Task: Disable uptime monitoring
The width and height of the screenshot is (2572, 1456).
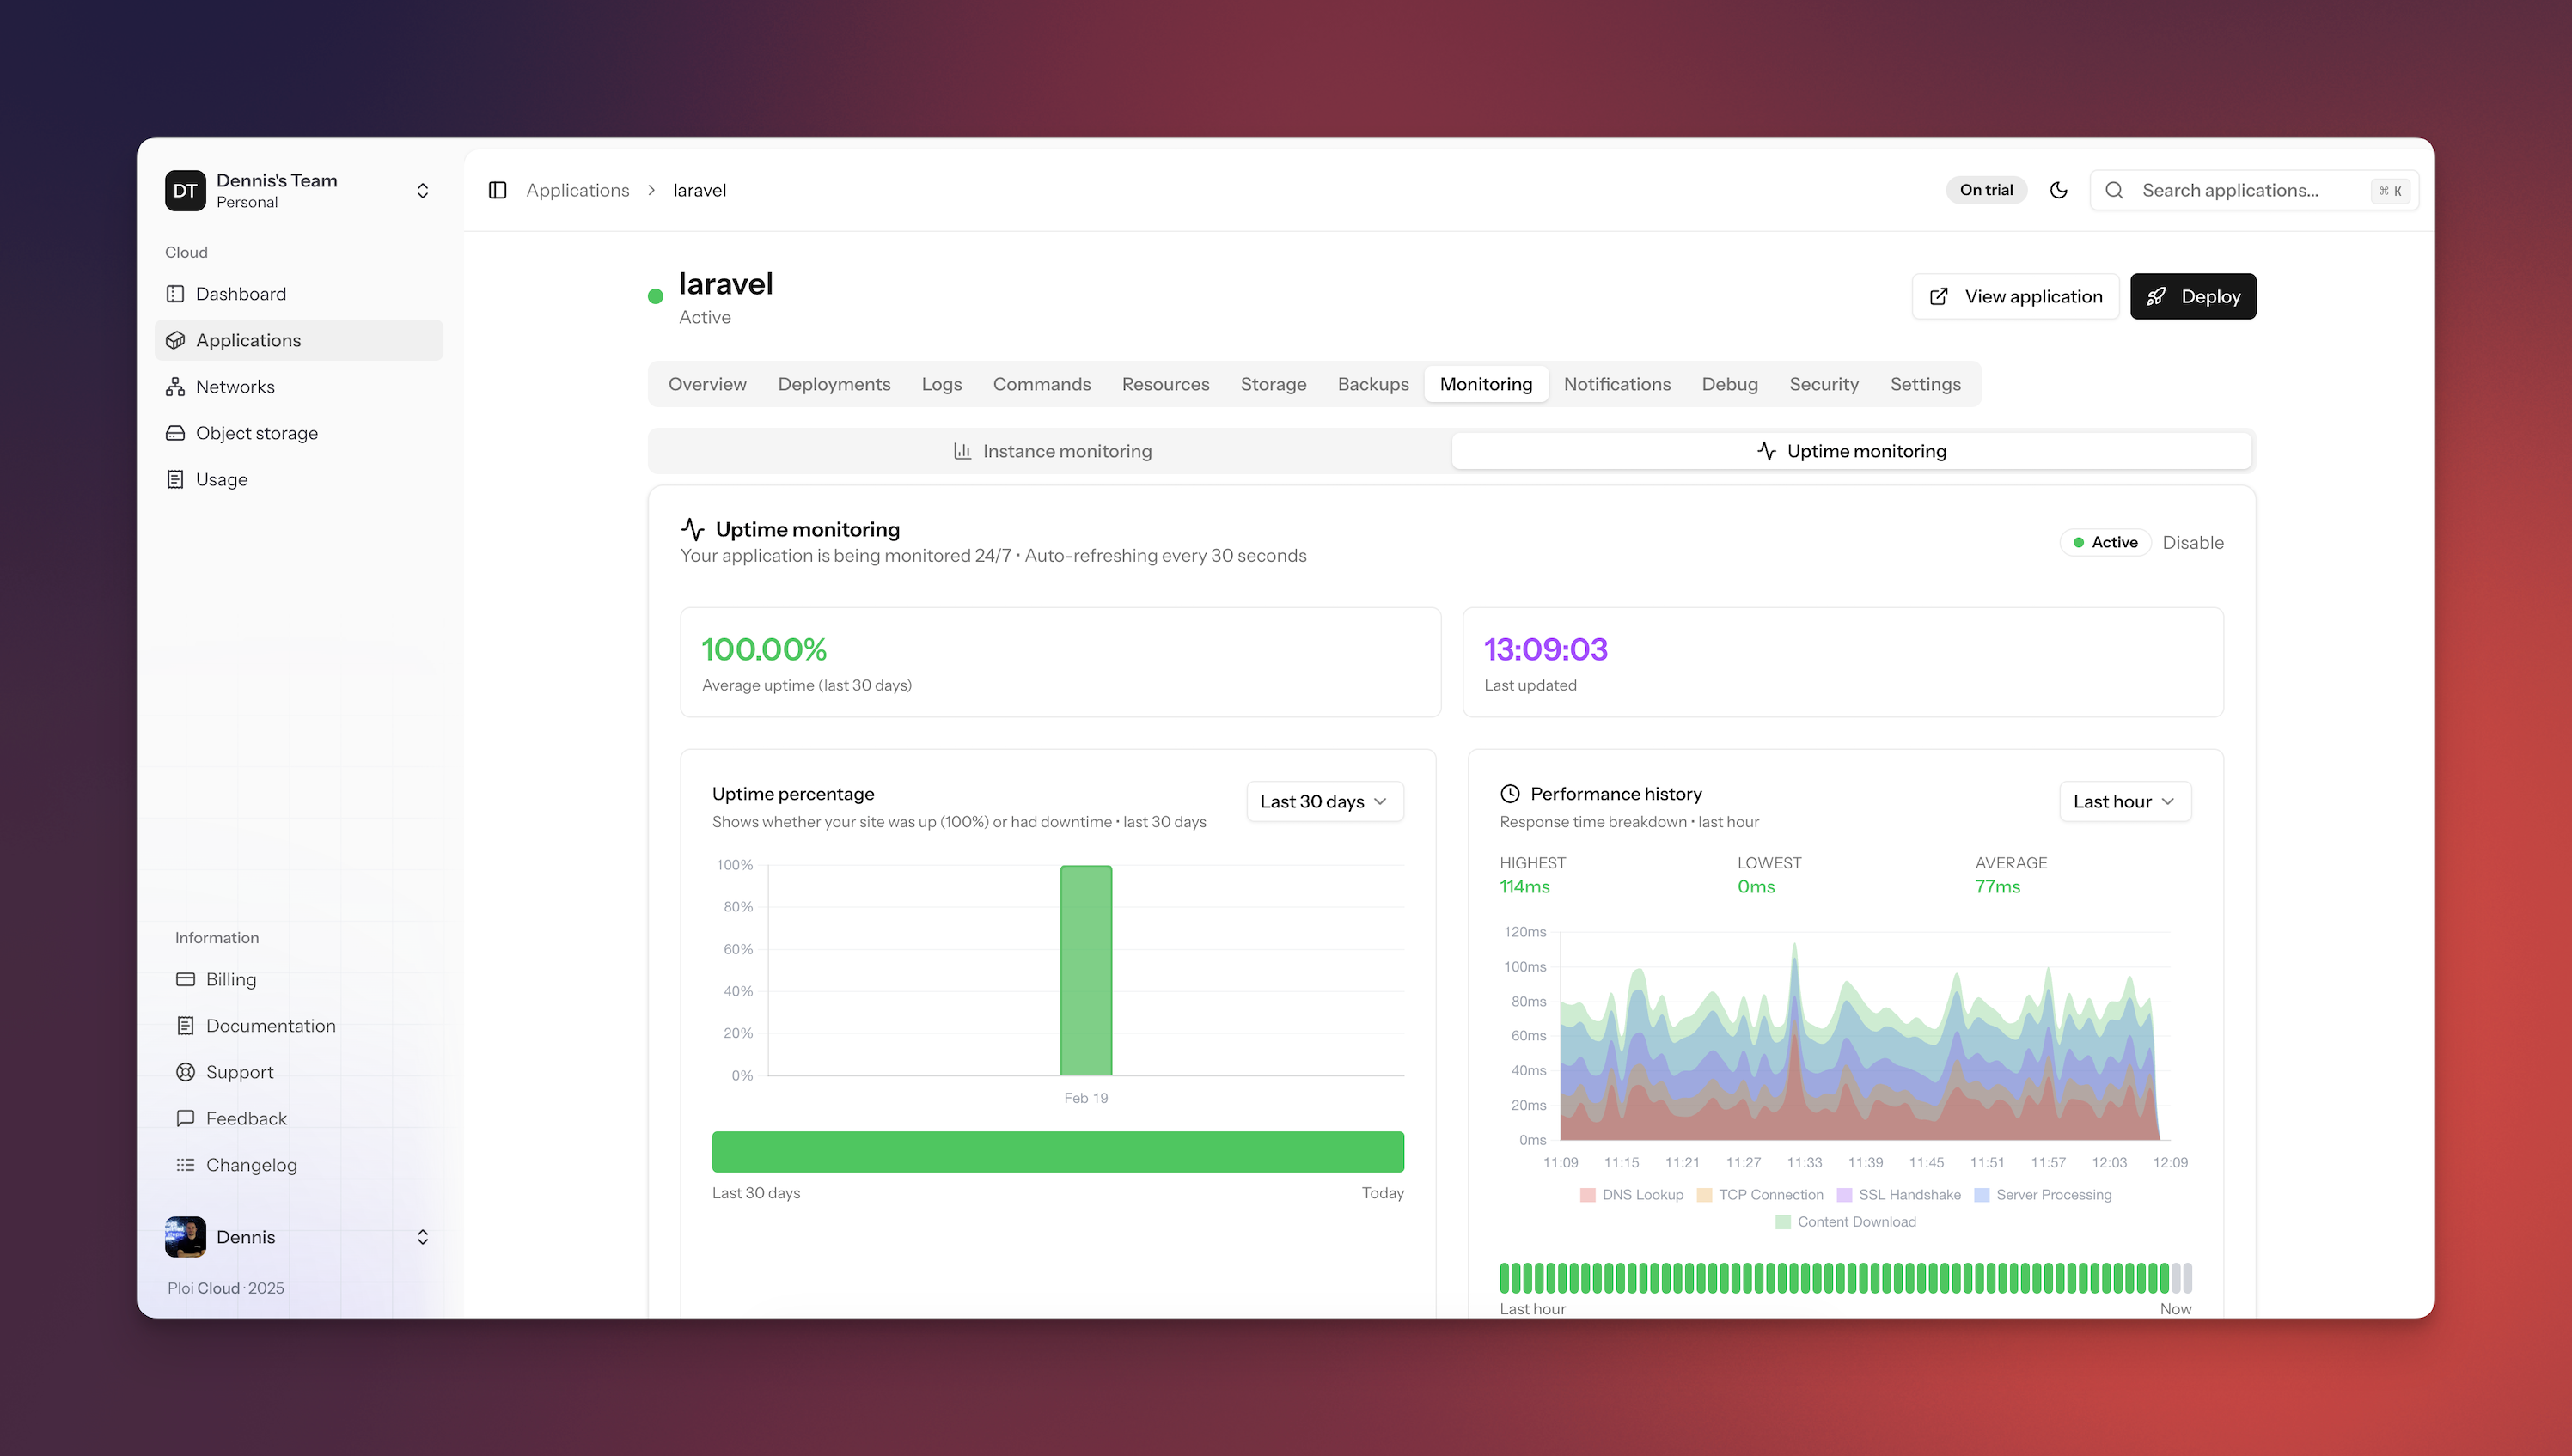Action: coord(2193,543)
